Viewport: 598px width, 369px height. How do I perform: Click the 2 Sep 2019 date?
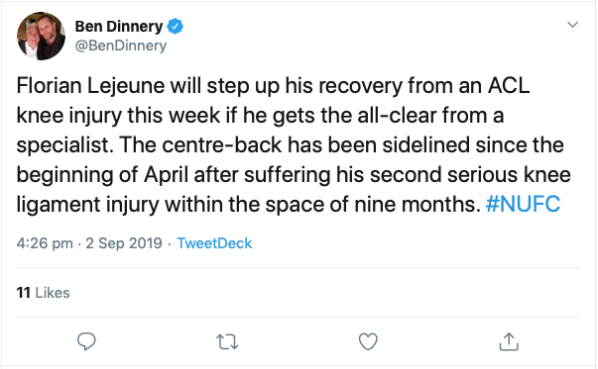pos(124,243)
